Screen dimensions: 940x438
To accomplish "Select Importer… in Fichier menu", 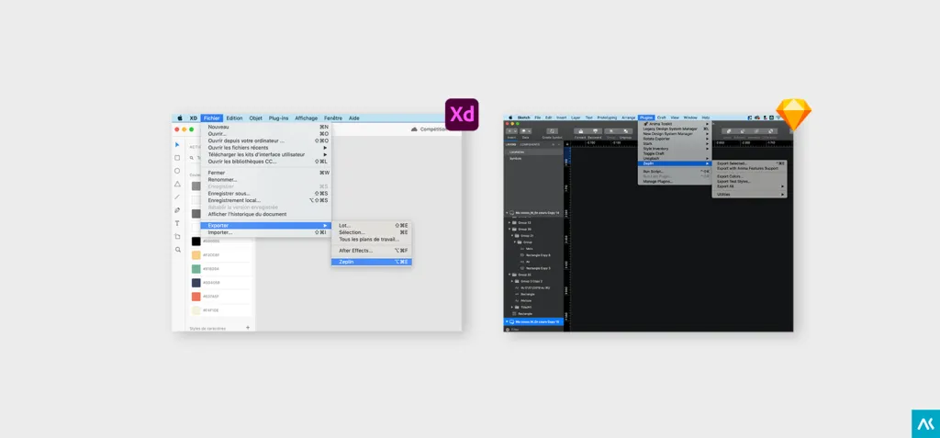I will [265, 232].
